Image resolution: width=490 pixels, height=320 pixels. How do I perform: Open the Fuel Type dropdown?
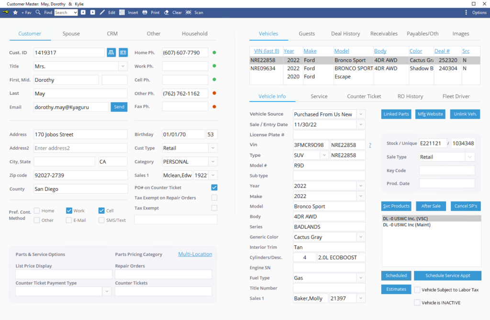point(360,278)
